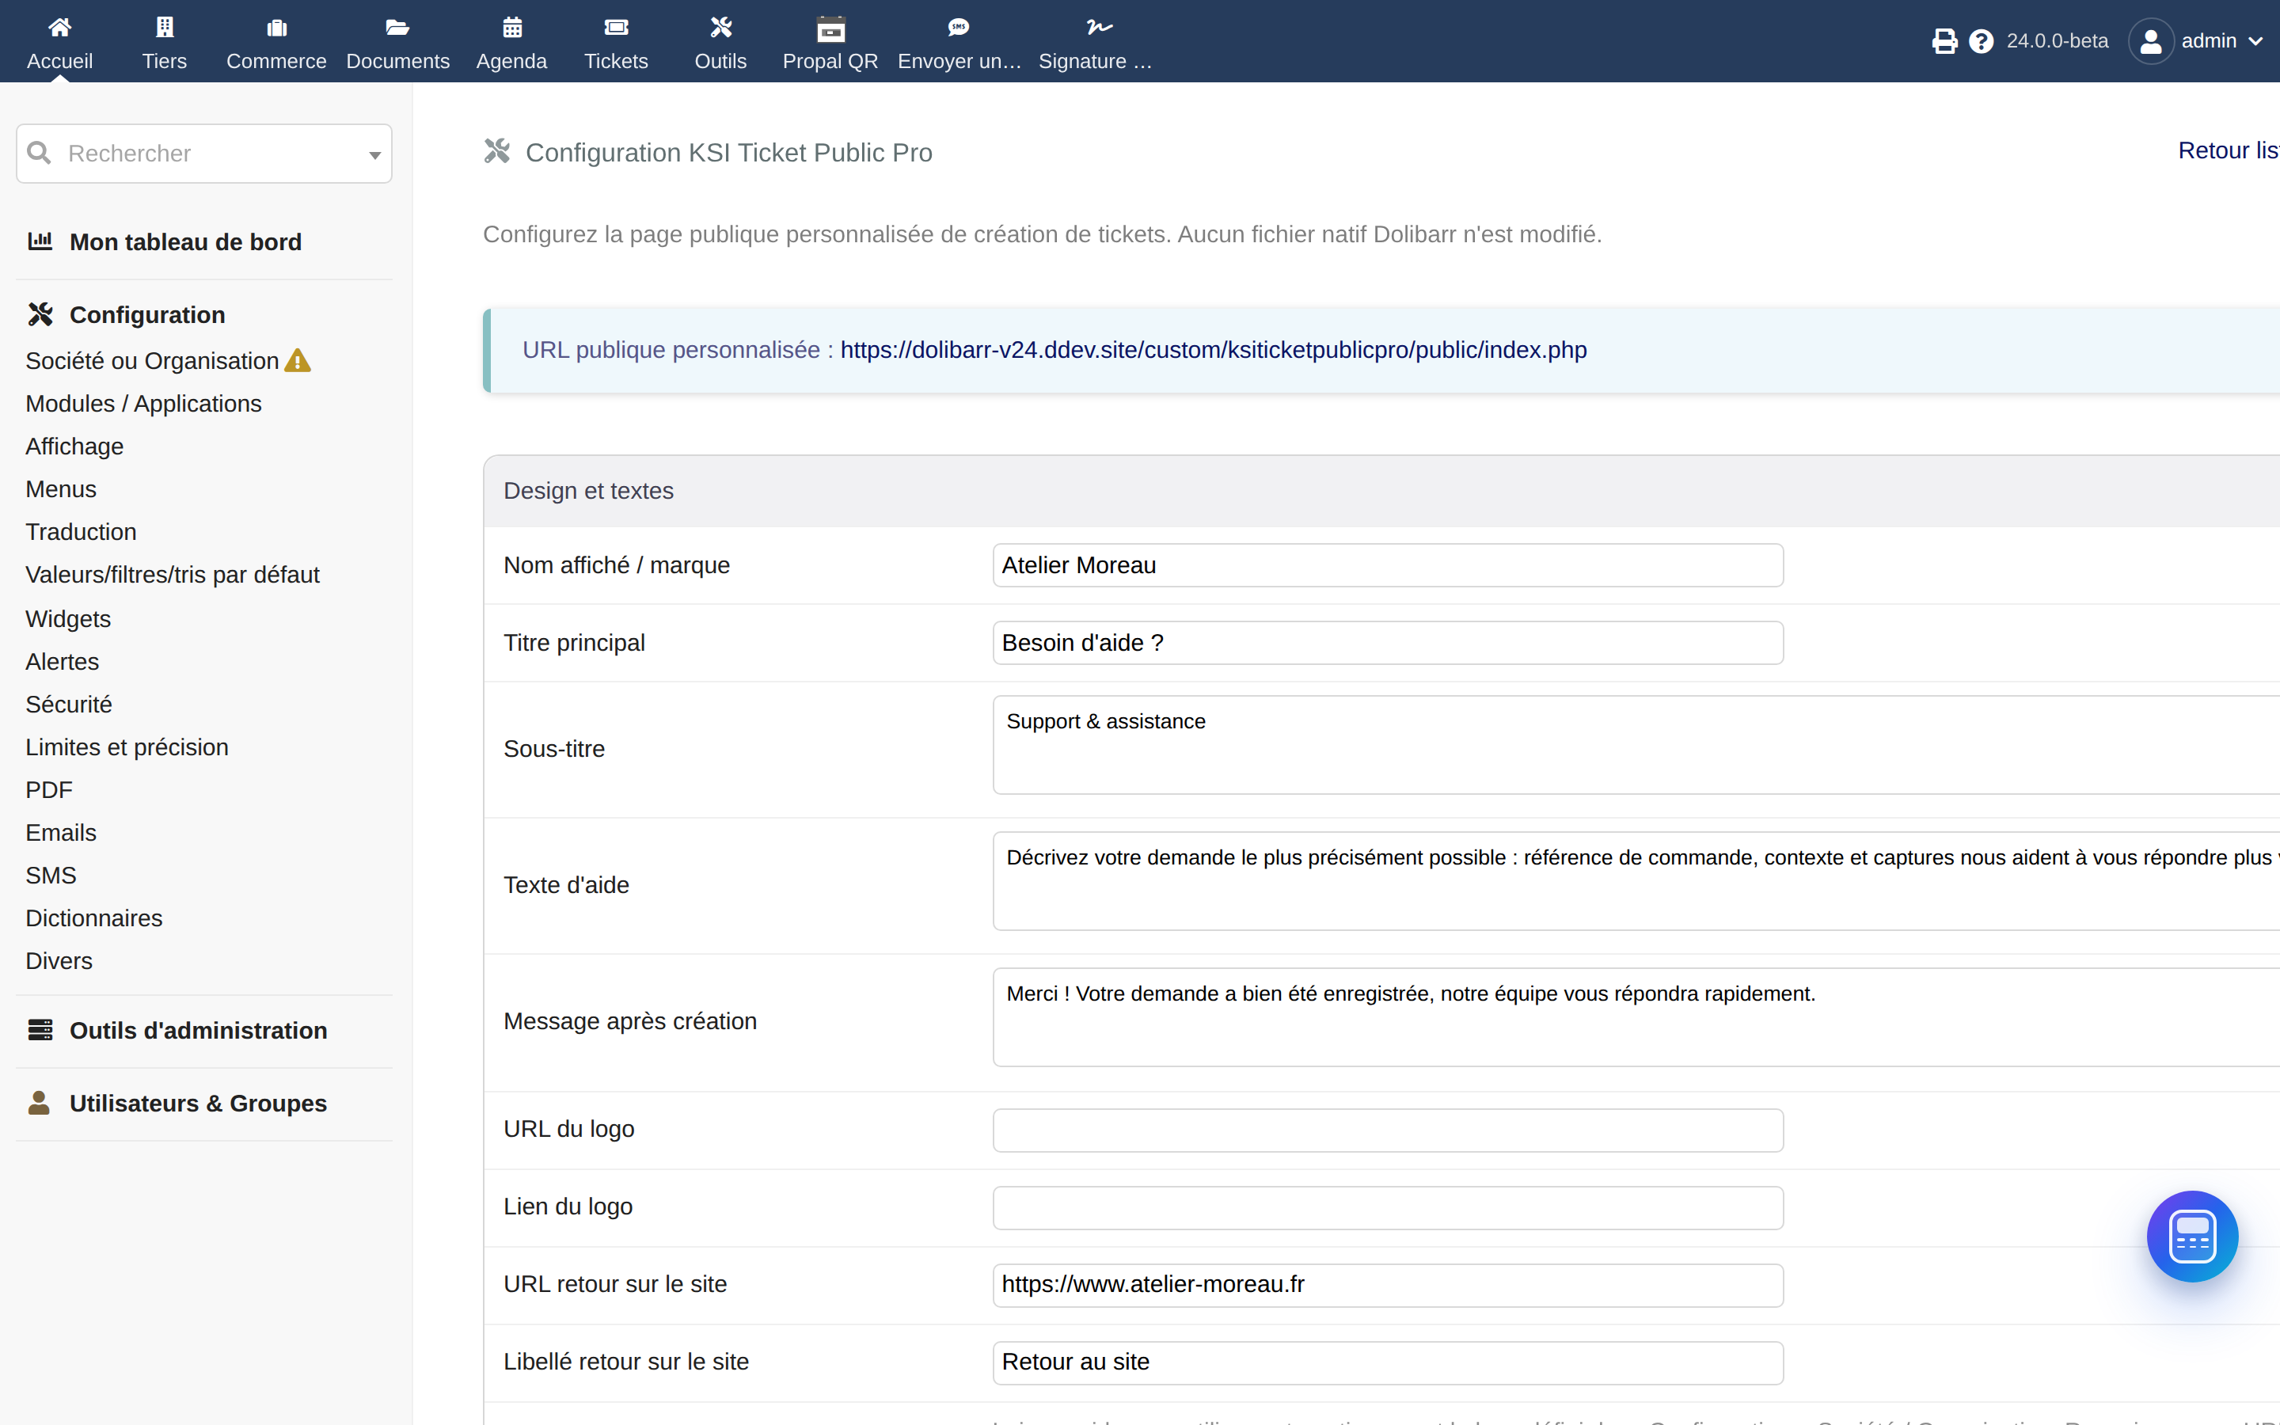Open the Alertes settings link
Screen dimensions: 2280x1425
63,662
